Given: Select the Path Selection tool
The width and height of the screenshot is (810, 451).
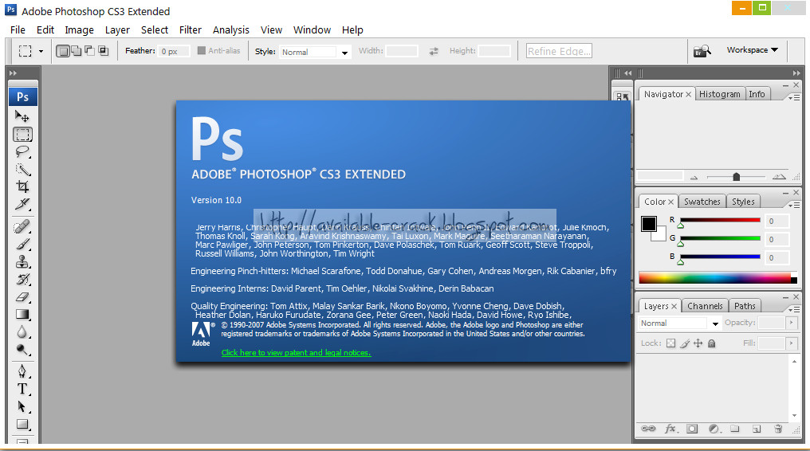Looking at the screenshot, I should [x=22, y=406].
